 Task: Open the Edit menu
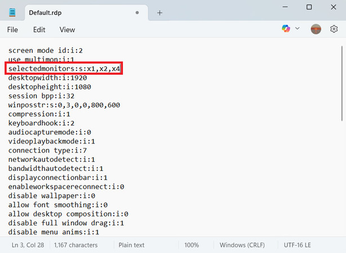point(39,30)
